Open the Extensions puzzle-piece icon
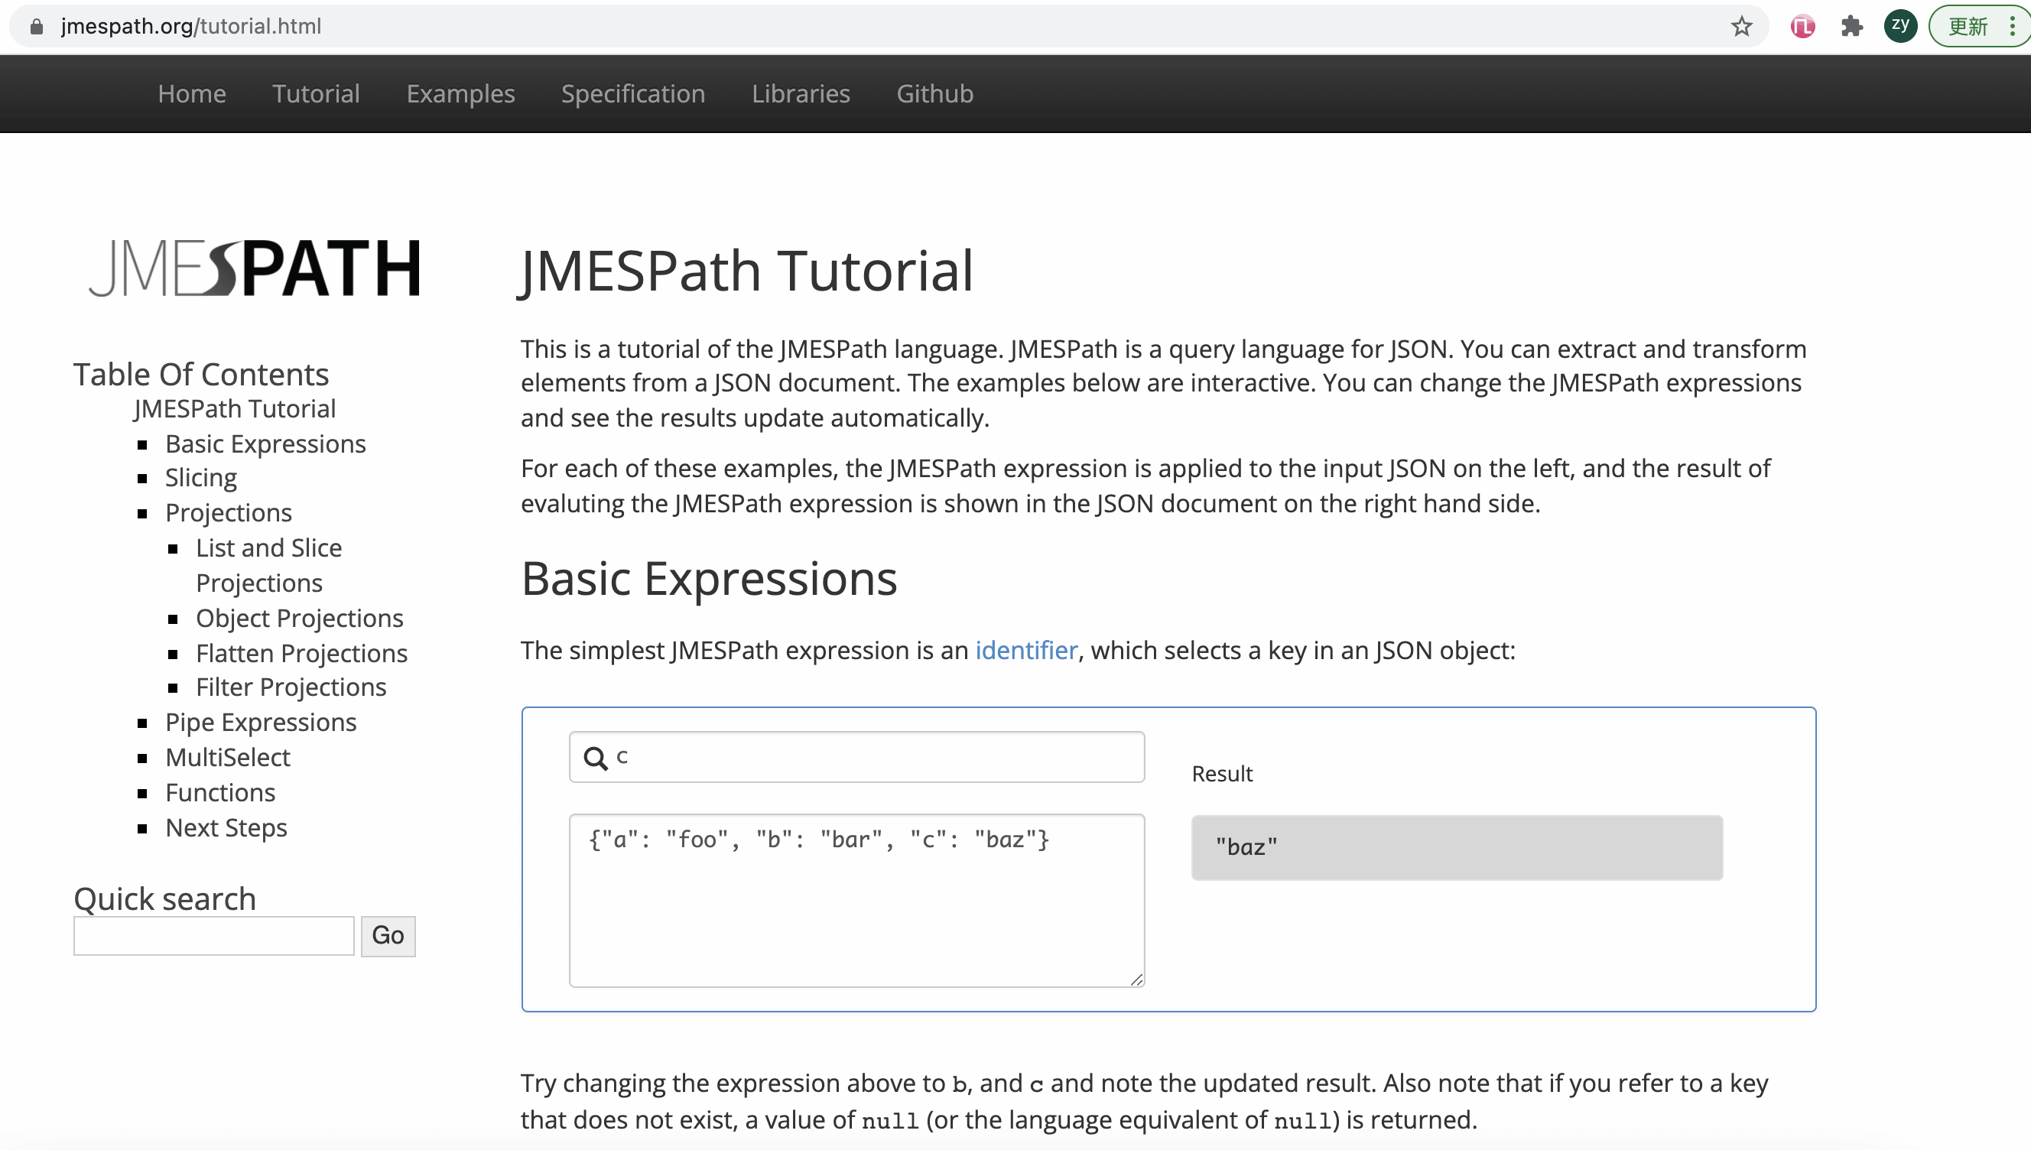 point(1852,27)
